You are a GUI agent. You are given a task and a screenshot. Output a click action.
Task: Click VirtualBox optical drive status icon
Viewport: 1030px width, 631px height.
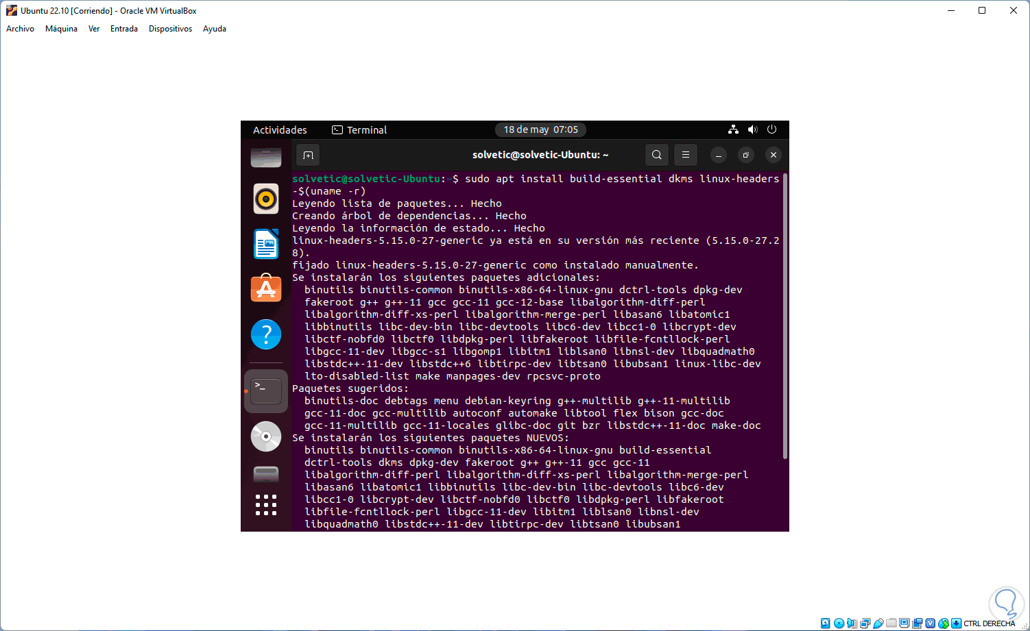point(839,623)
